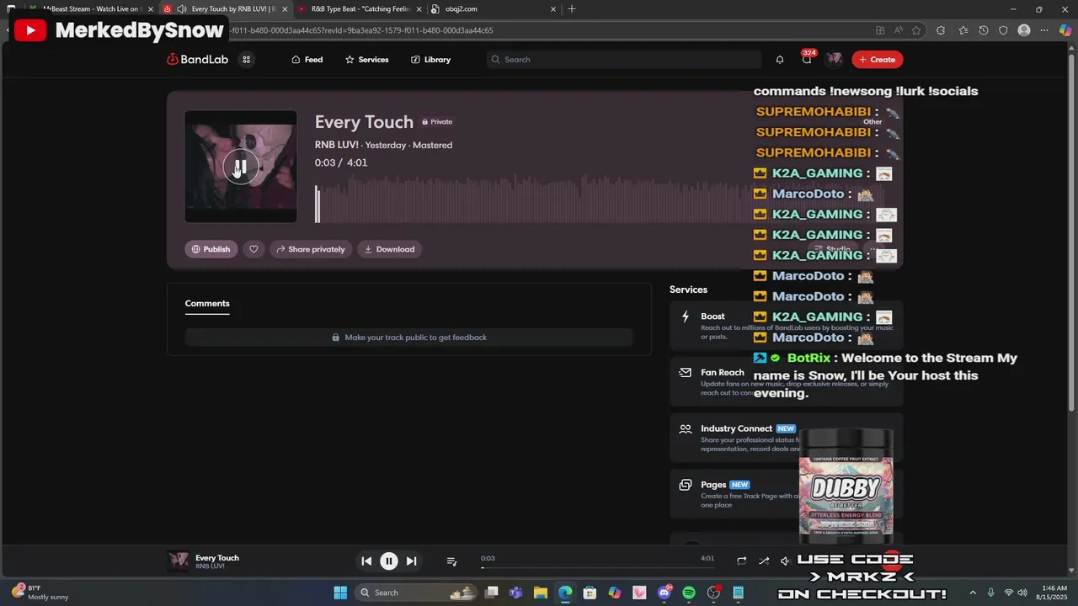Like the track with heart icon
1078x606 pixels.
253,249
